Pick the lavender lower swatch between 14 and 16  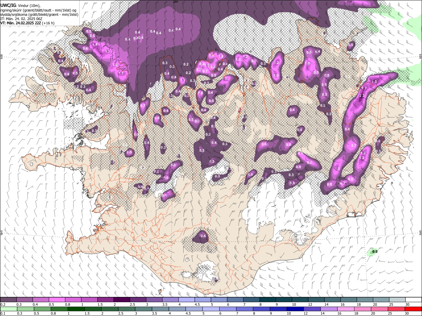tap(329, 309)
